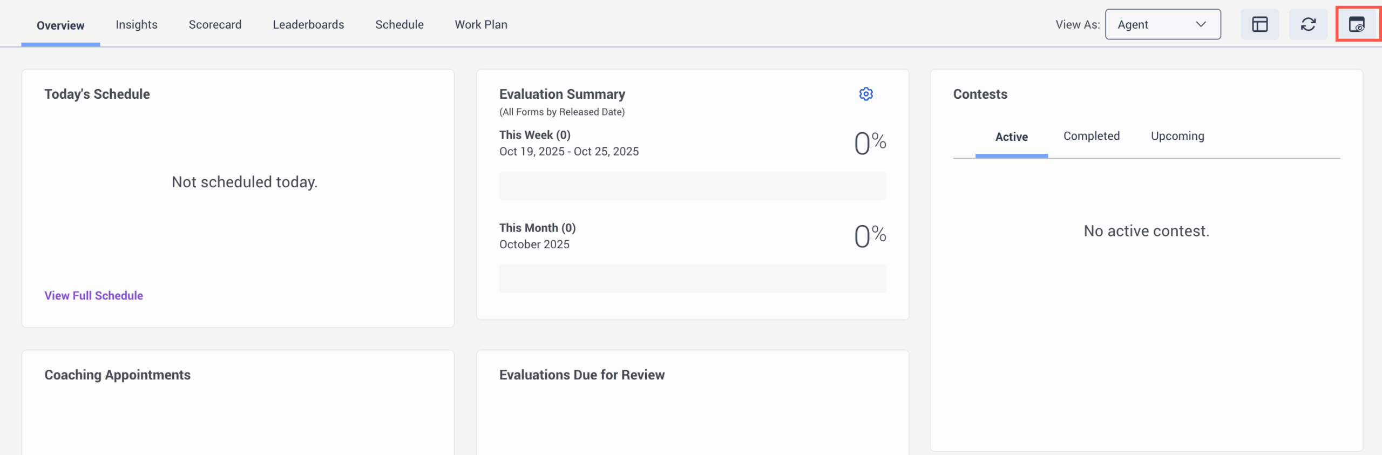Expand the View As Agent dropdown
Image resolution: width=1382 pixels, height=455 pixels.
pos(1162,24)
